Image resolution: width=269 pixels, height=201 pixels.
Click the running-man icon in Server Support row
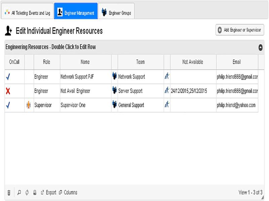[167, 90]
